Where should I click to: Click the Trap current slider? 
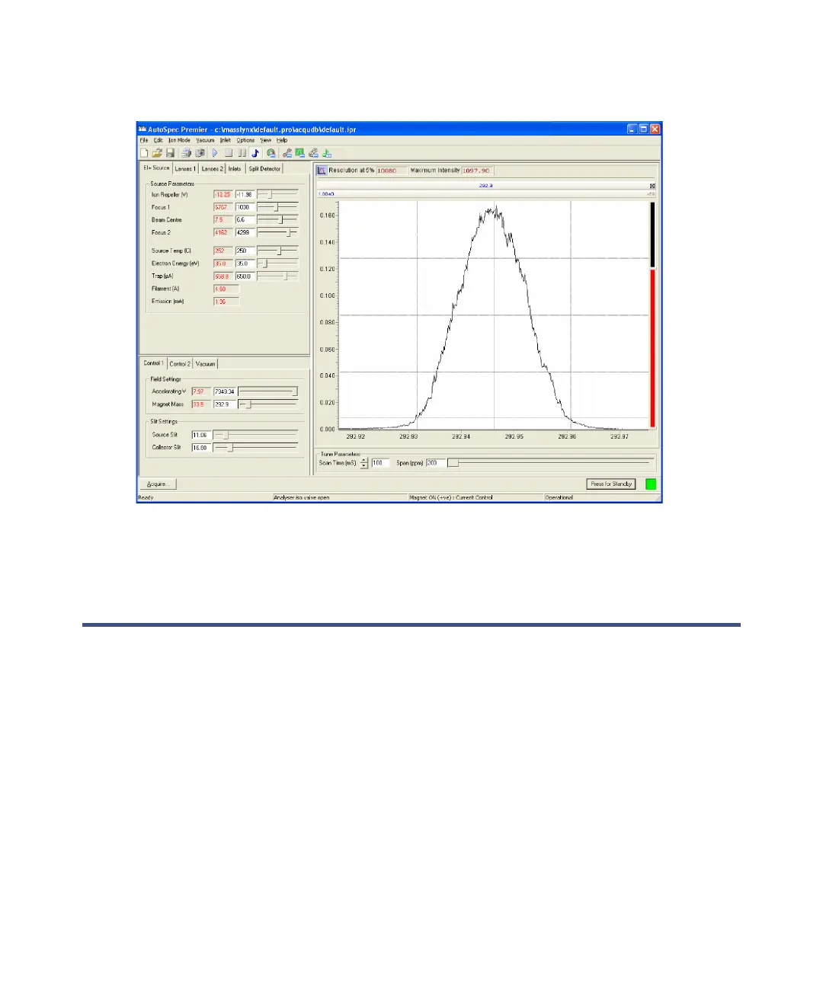277,276
